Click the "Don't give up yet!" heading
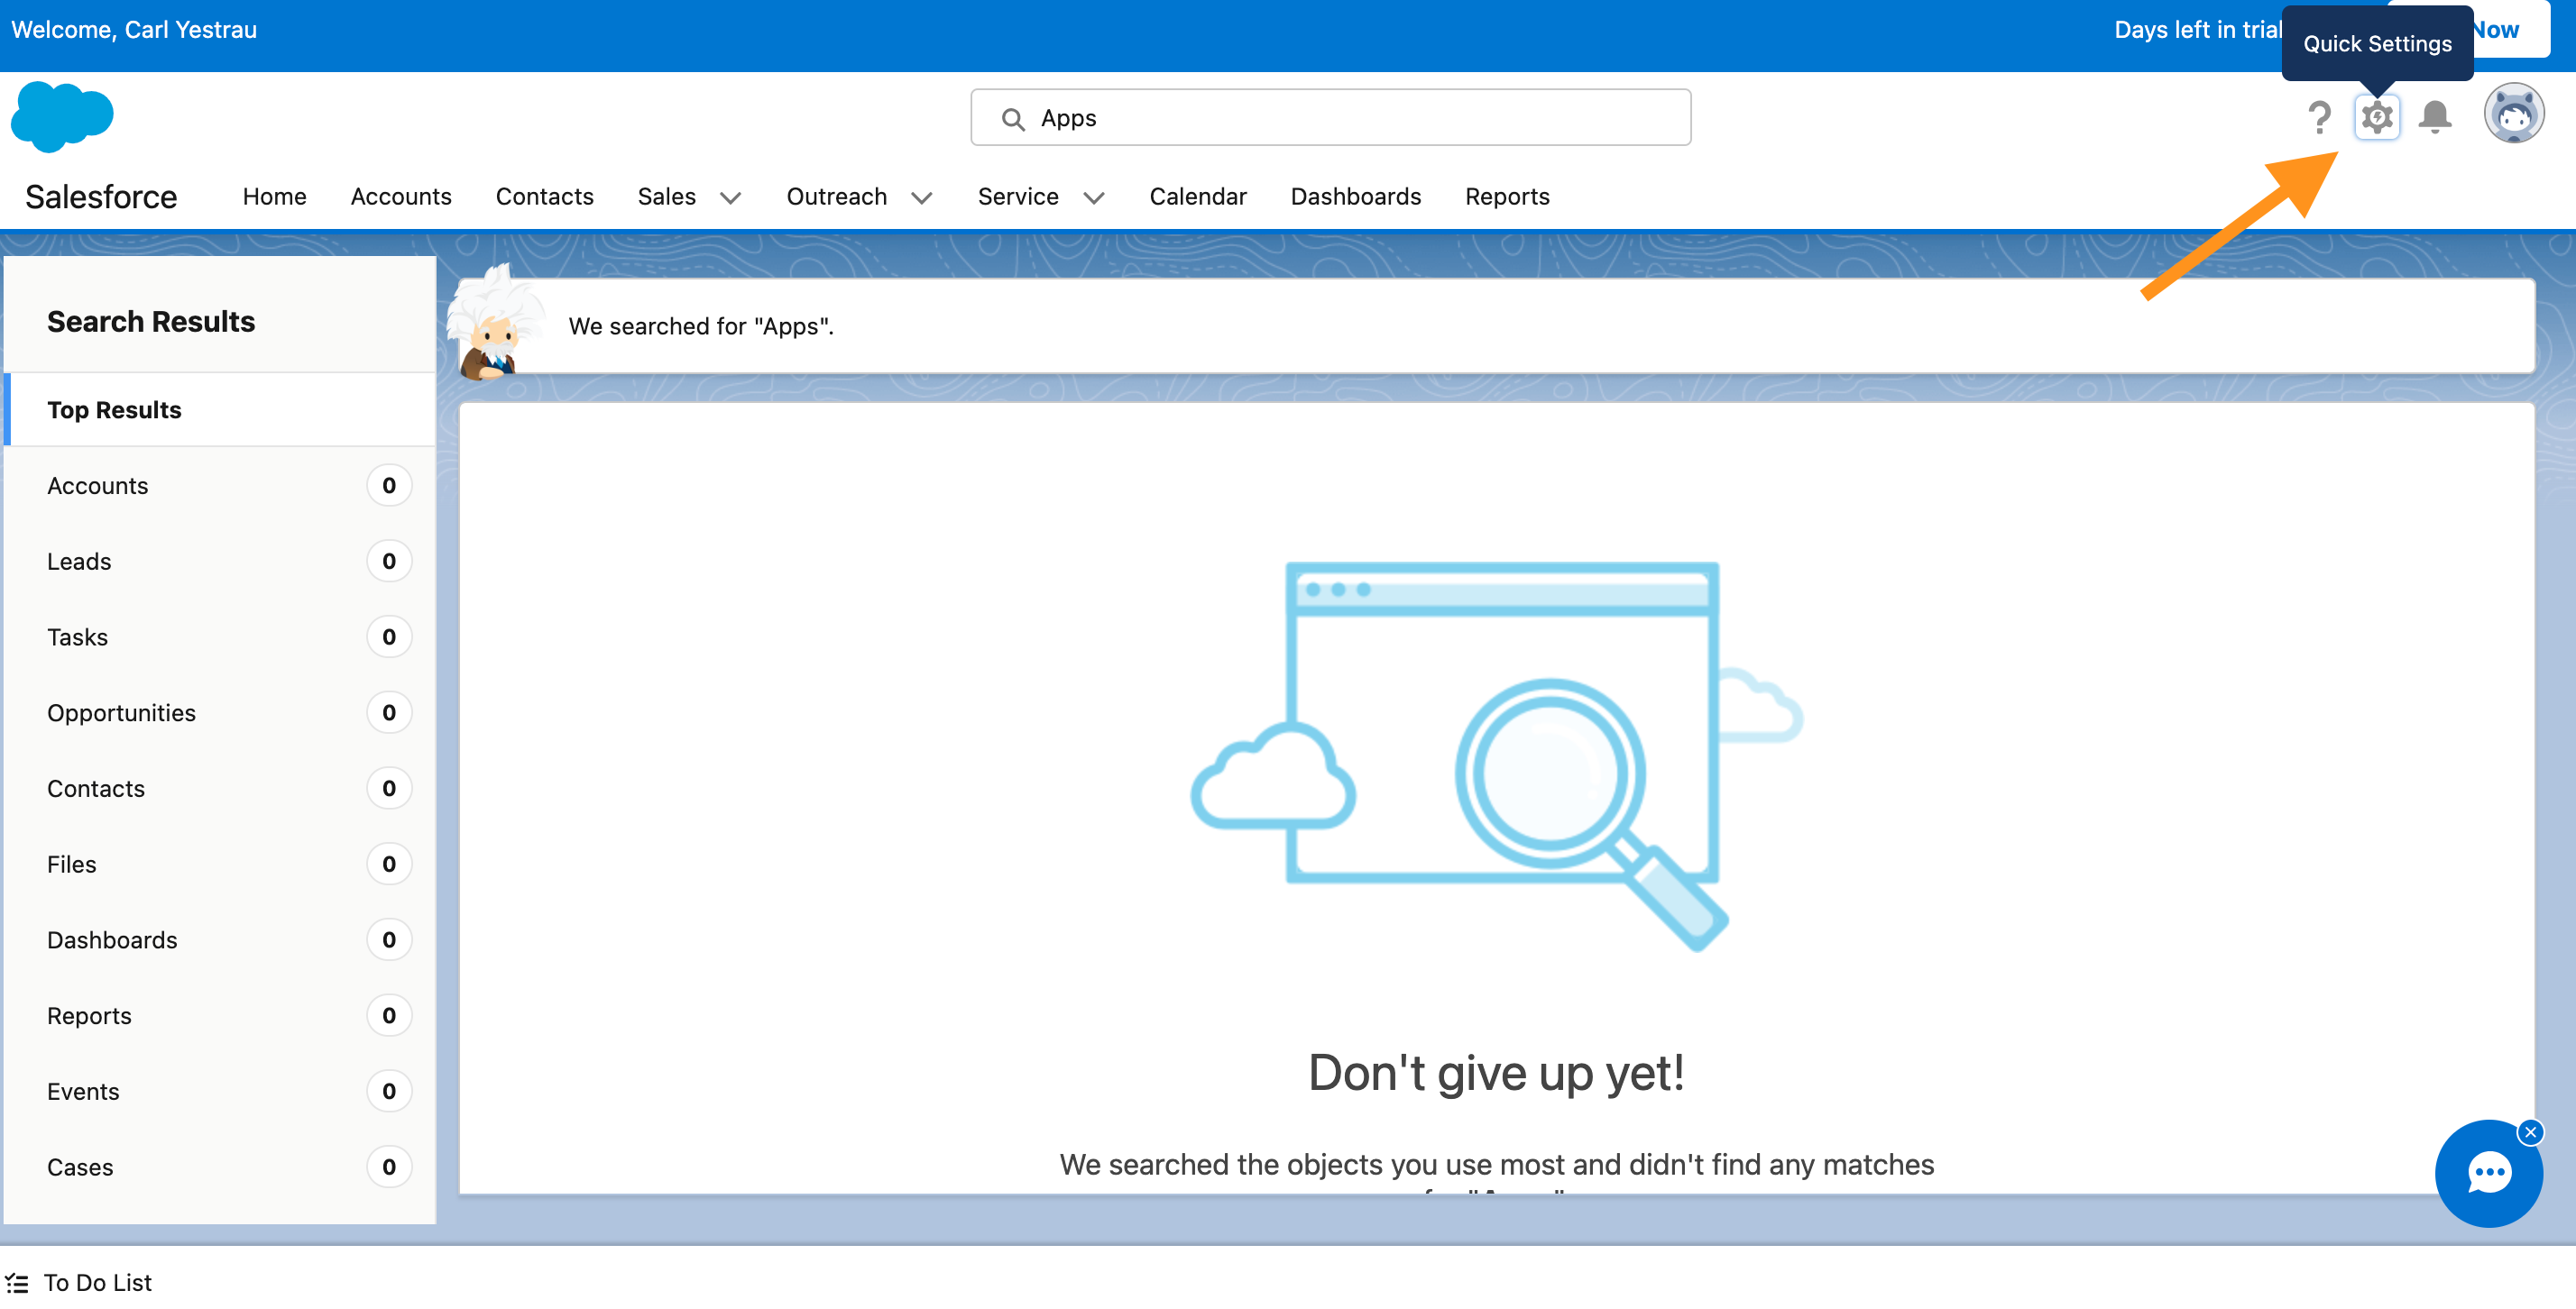Screen dimensions: 2576x1309 click(1496, 1075)
